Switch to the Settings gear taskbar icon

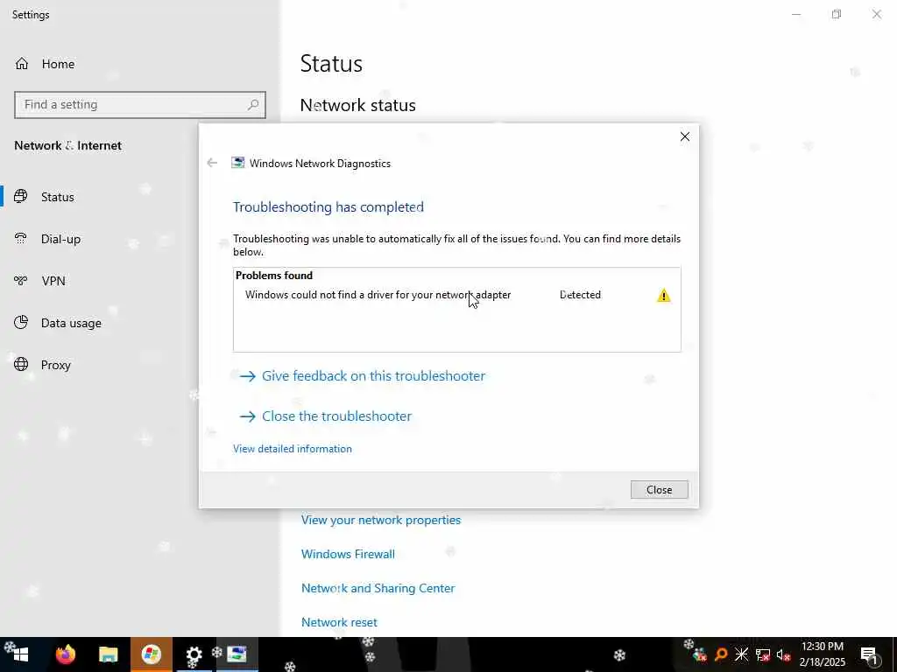pos(194,654)
